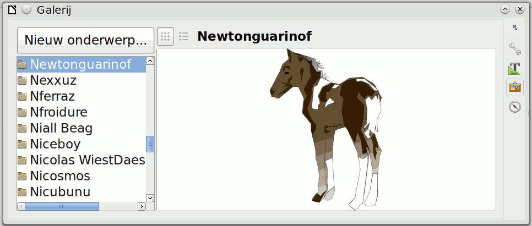Select the Gallery deck icon
This screenshot has width=532, height=226.
(x=515, y=87)
